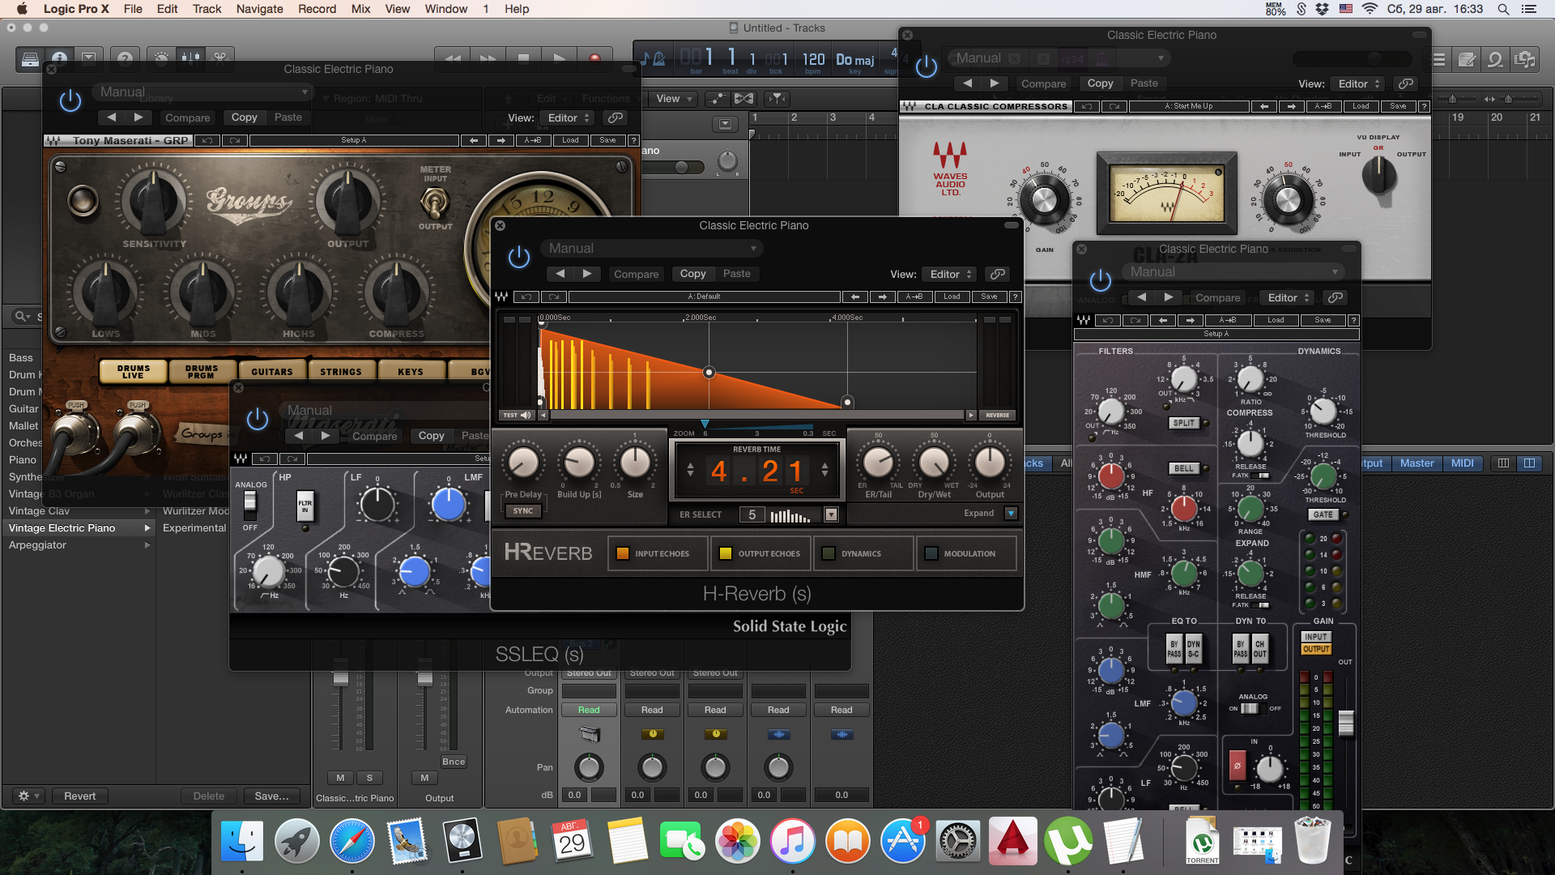This screenshot has width=1555, height=875.
Task: Open the H-Reverb ER SELECT dropdown
Action: pyautogui.click(x=833, y=514)
